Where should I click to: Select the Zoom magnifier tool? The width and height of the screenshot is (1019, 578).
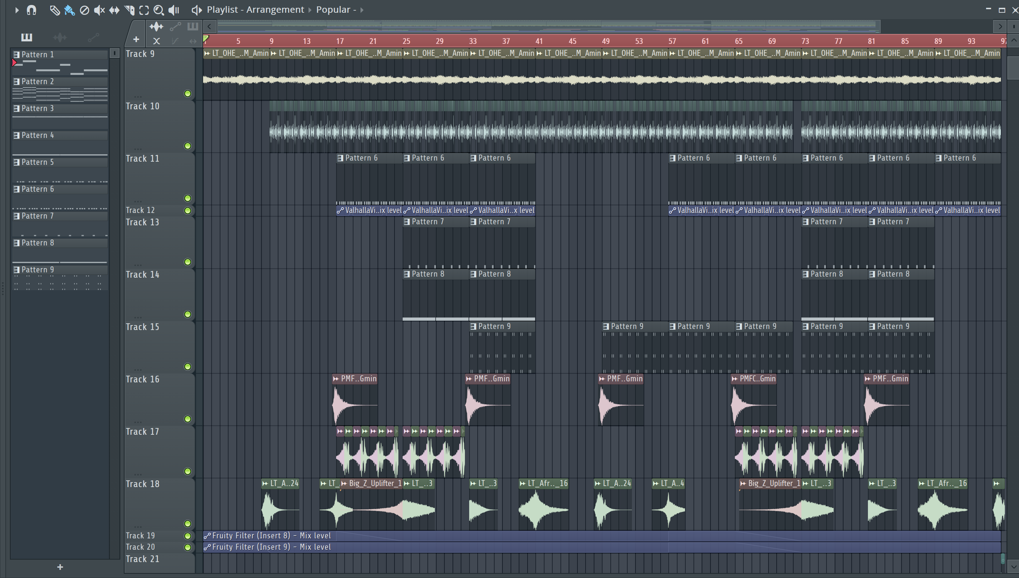point(159,10)
